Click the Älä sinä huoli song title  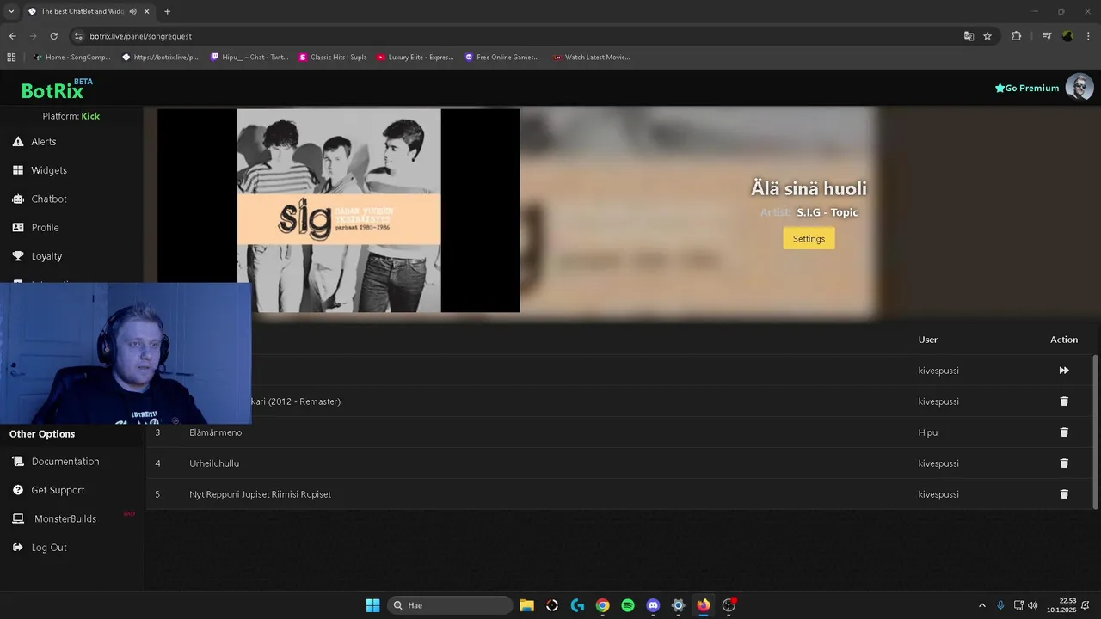point(809,188)
